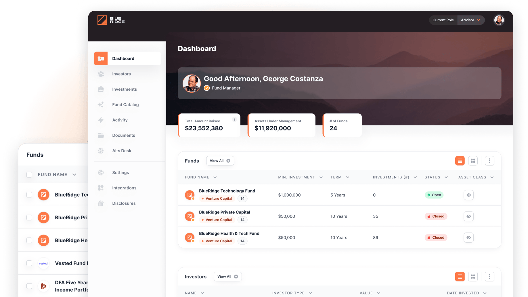528x297 pixels.
Task: Click the user avatar in top bar
Action: (499, 20)
